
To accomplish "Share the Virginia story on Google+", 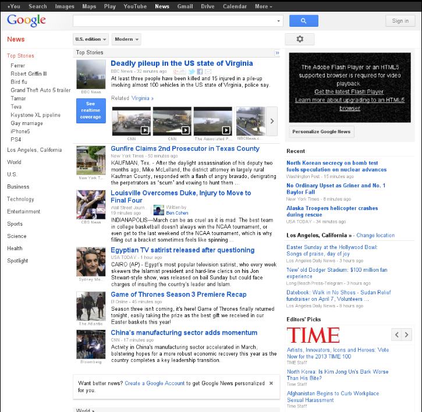I will click(179, 72).
